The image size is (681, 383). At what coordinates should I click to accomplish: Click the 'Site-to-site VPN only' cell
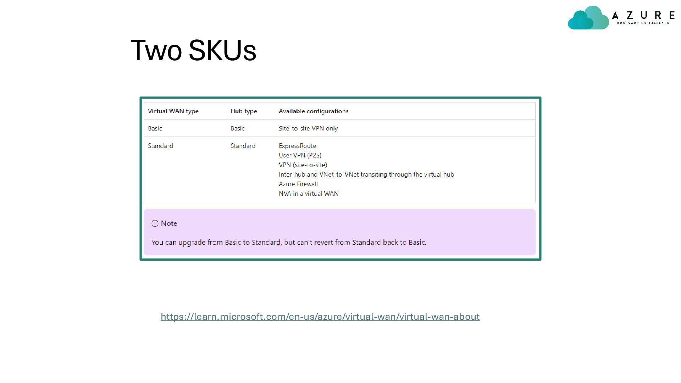tap(308, 128)
